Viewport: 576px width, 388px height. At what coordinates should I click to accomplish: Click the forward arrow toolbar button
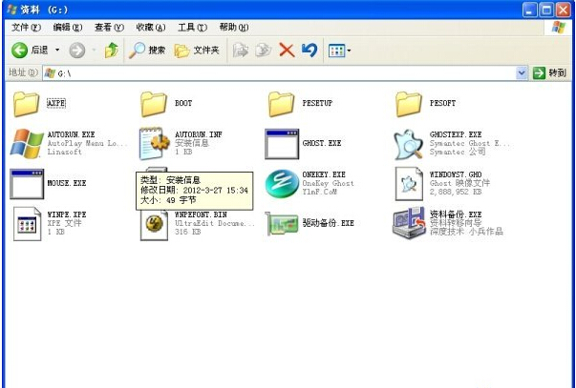(77, 50)
